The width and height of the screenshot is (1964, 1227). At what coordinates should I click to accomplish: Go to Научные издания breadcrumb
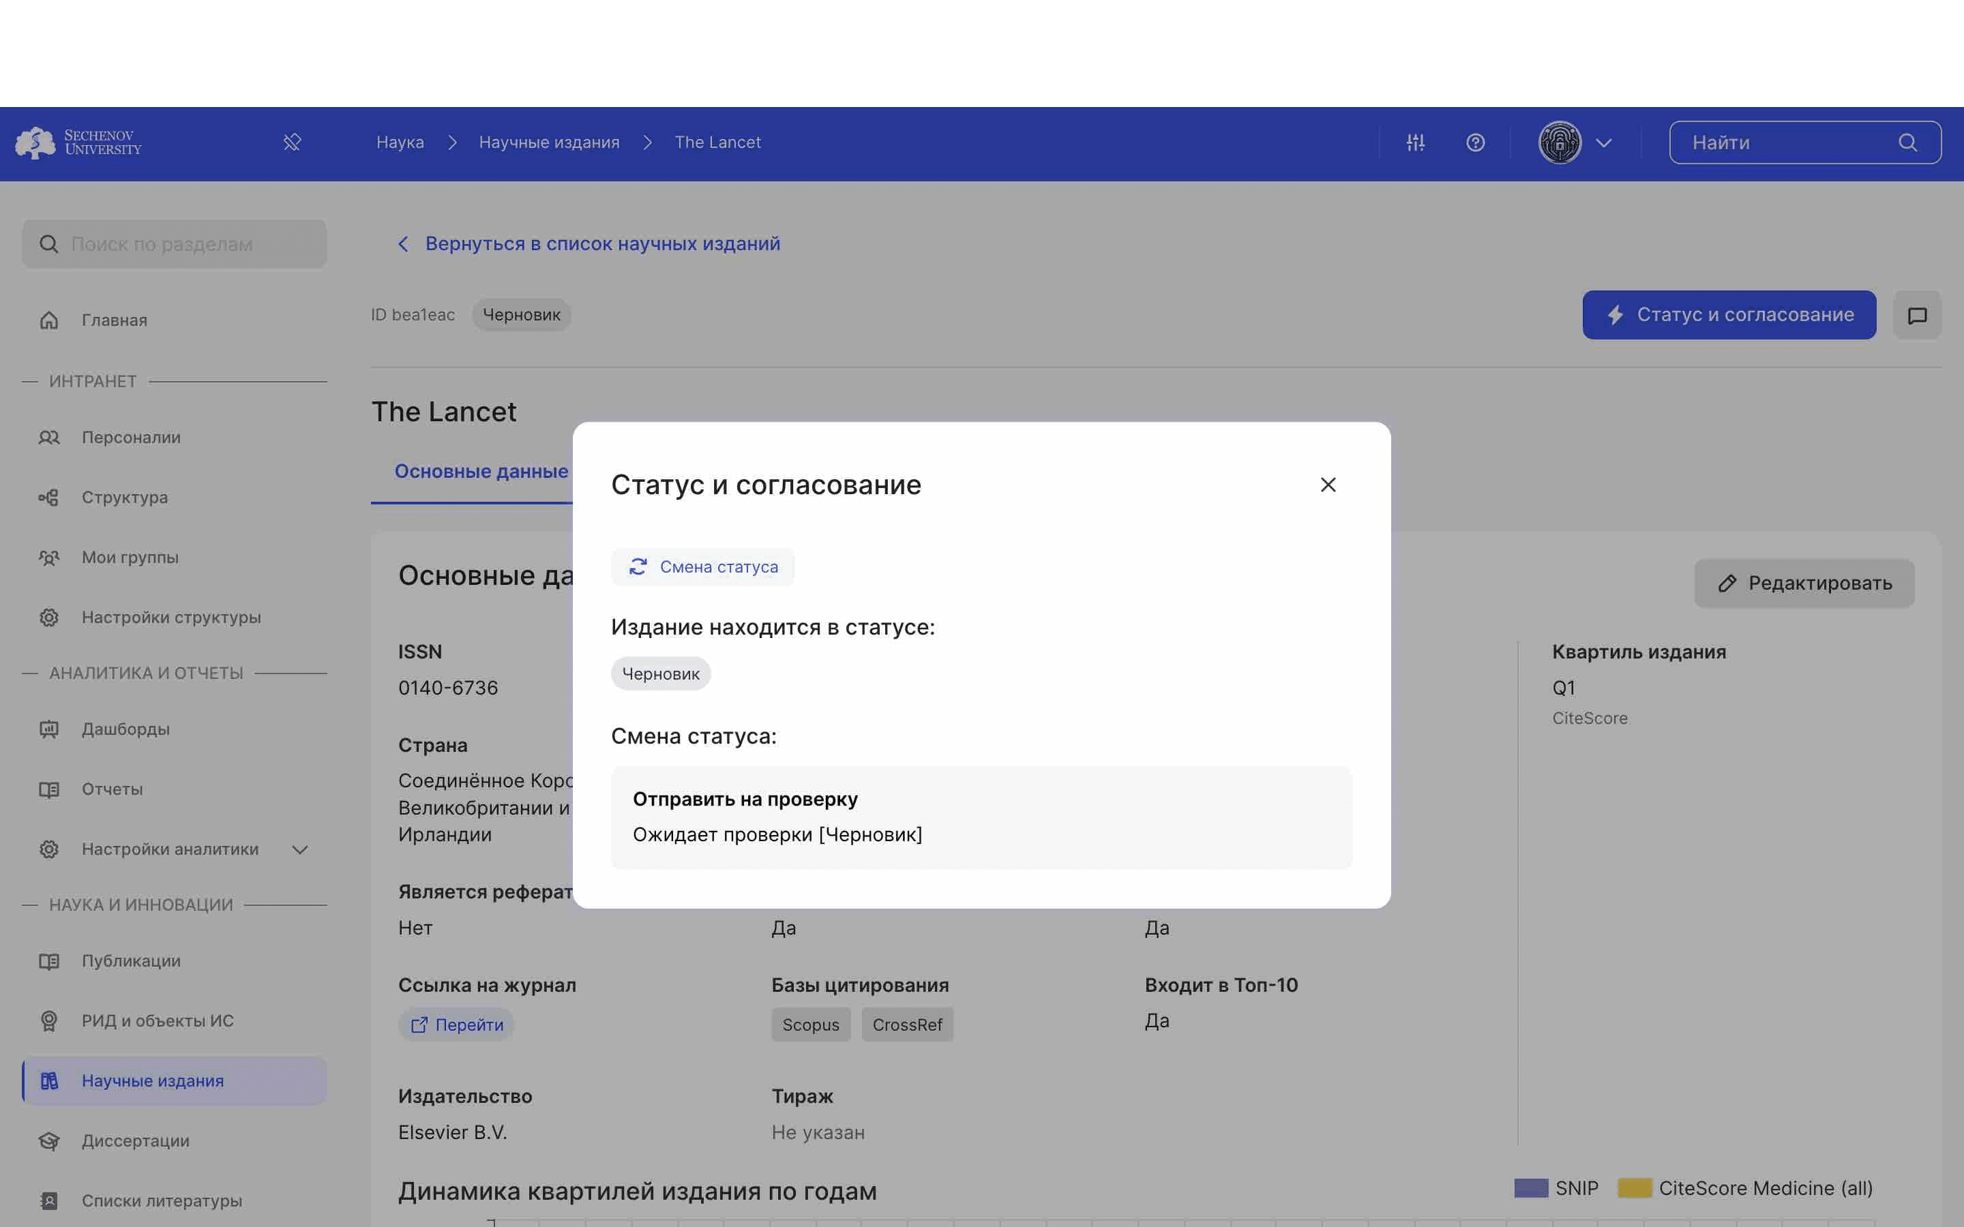(x=550, y=142)
